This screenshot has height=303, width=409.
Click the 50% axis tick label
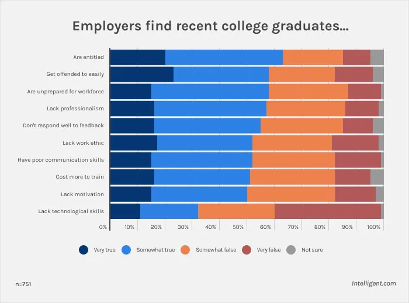238,227
